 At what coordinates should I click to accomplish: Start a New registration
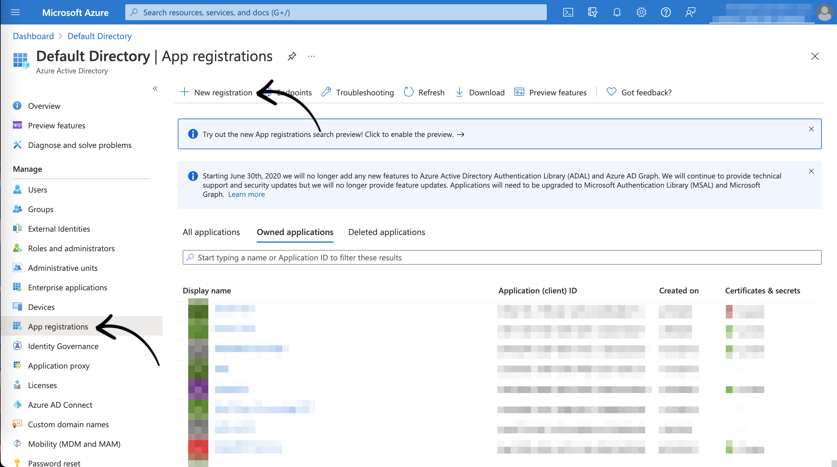pyautogui.click(x=216, y=92)
